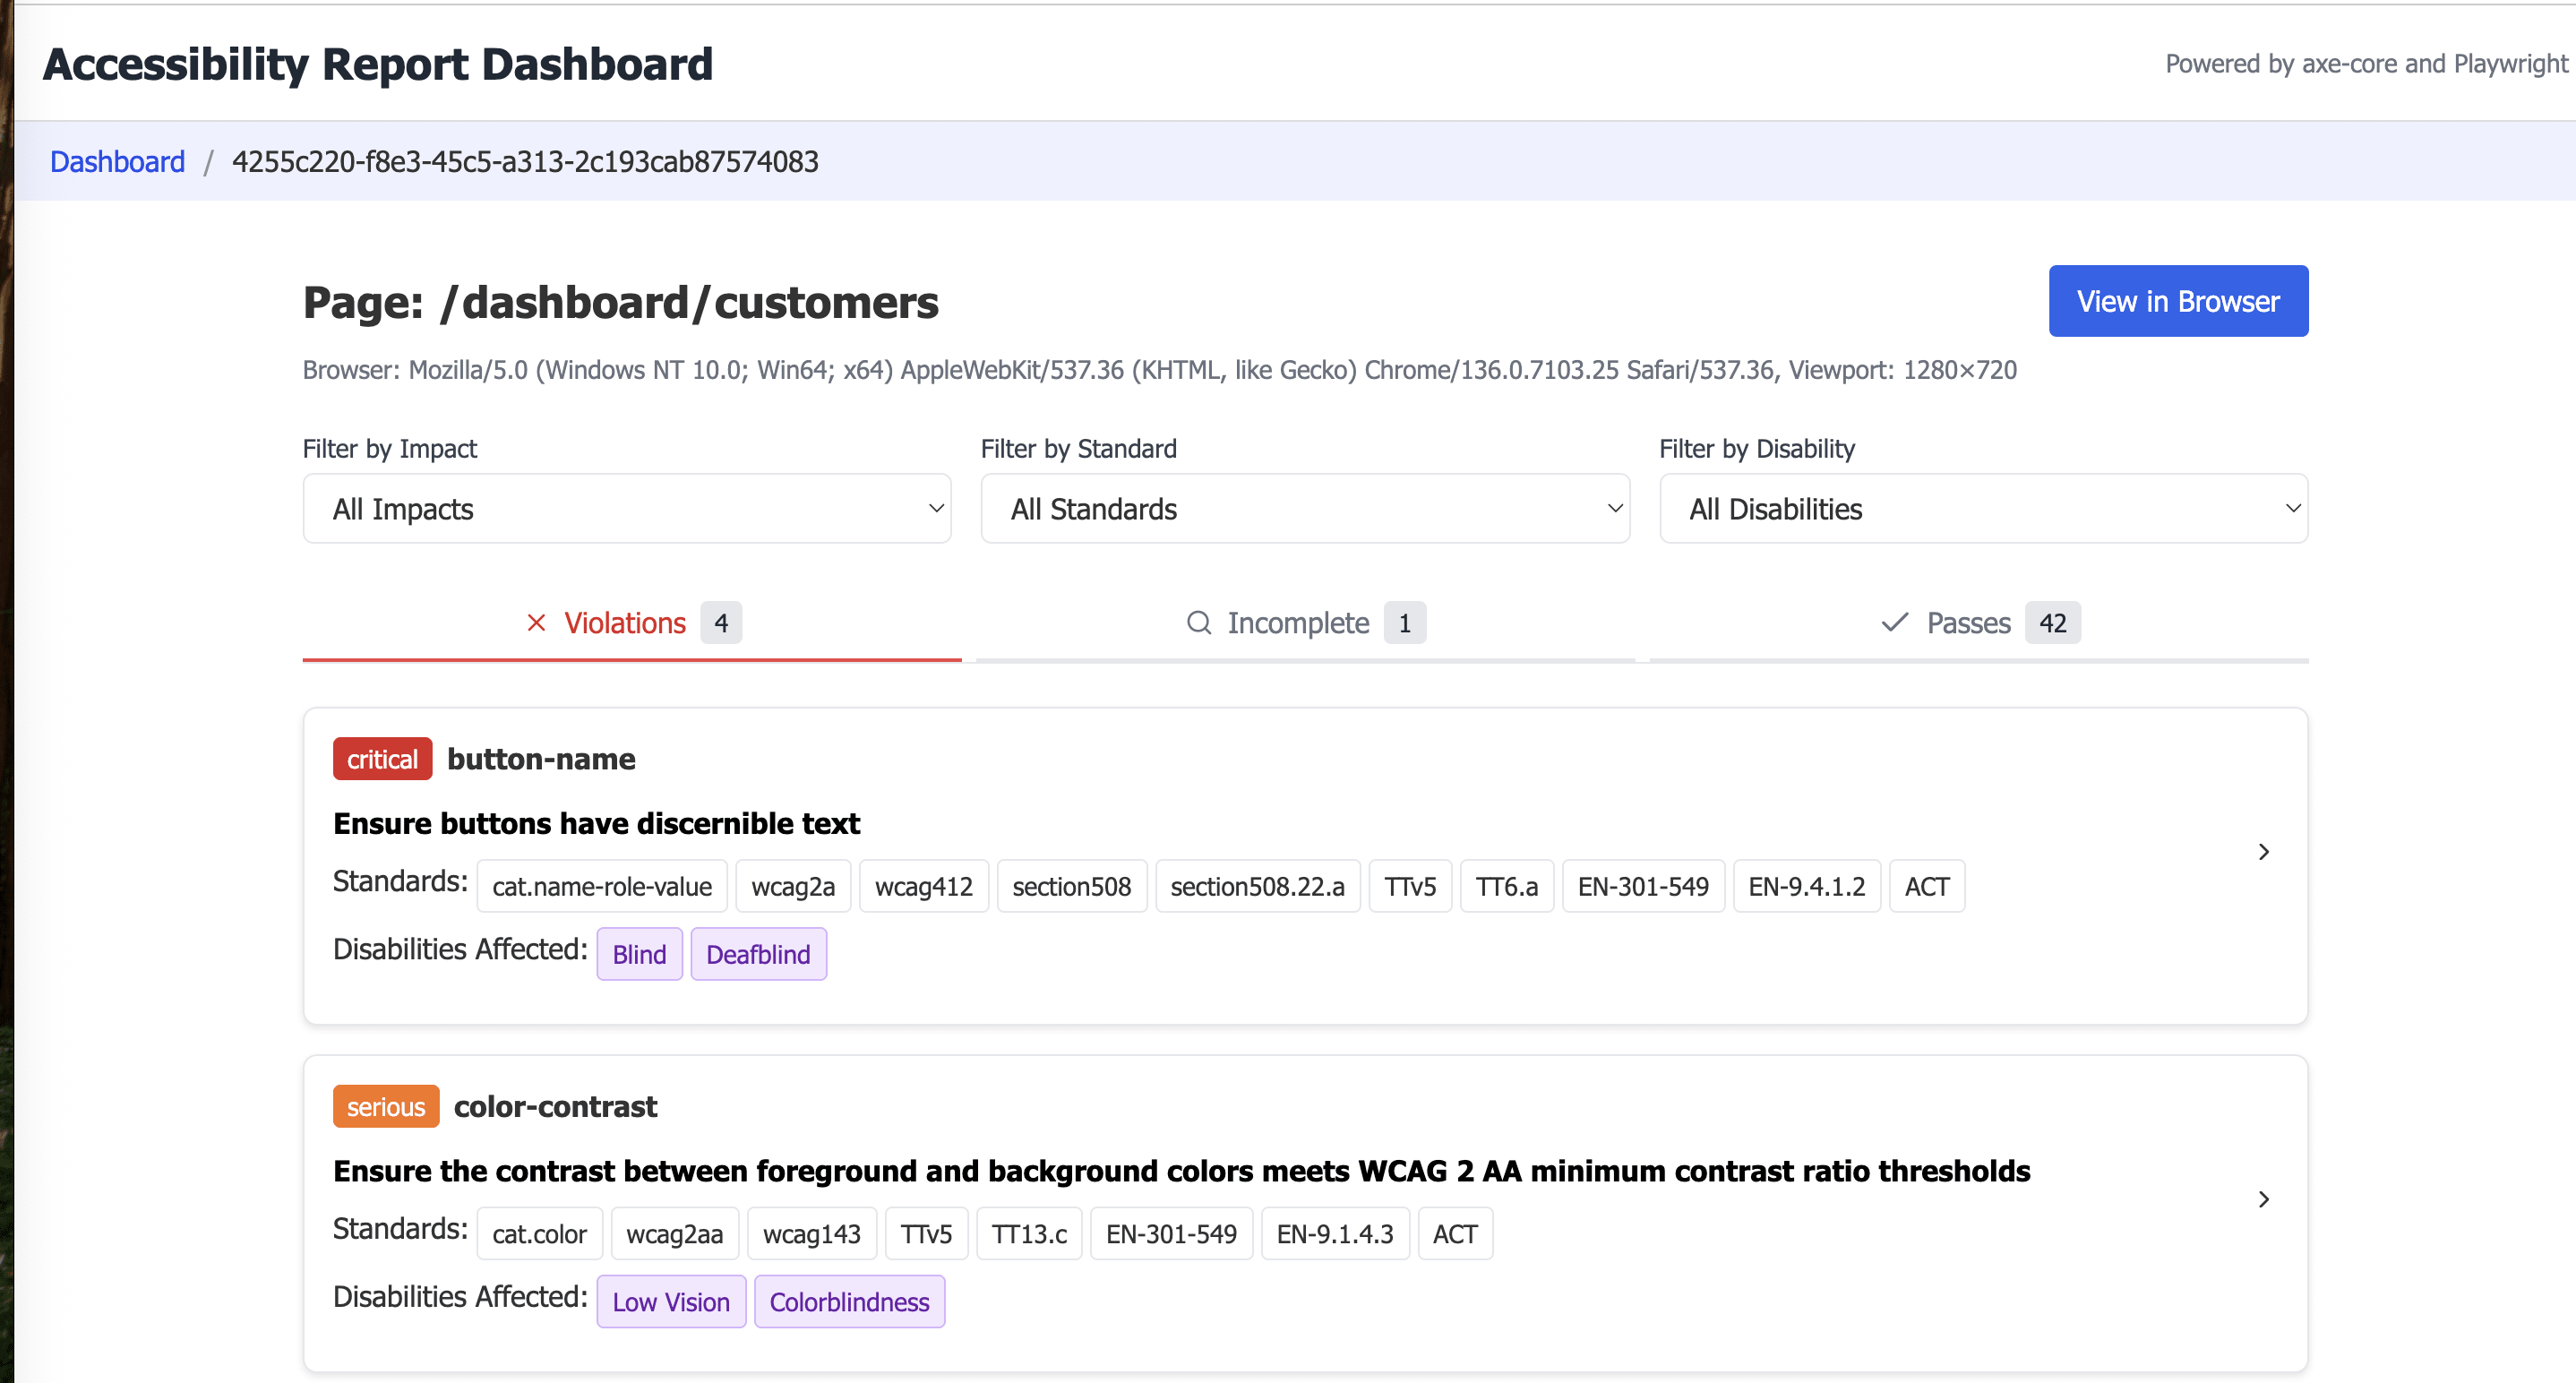Expand the color-contrast violation details chevron

pos(2264,1199)
